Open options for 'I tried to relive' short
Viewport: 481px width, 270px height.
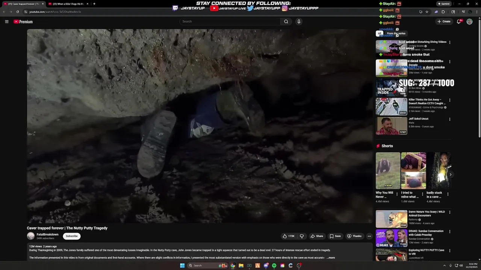pyautogui.click(x=422, y=194)
